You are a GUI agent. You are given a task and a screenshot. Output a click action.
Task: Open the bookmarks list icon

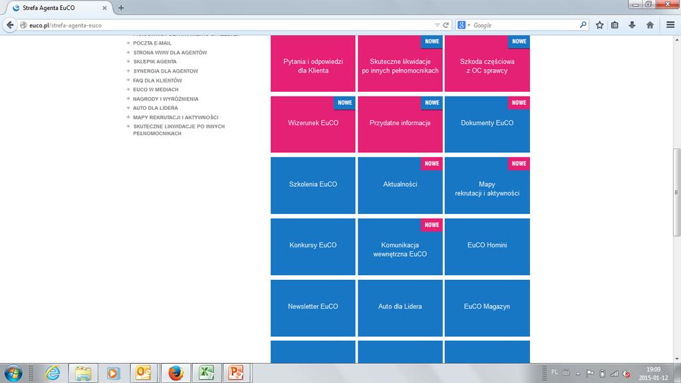(614, 25)
